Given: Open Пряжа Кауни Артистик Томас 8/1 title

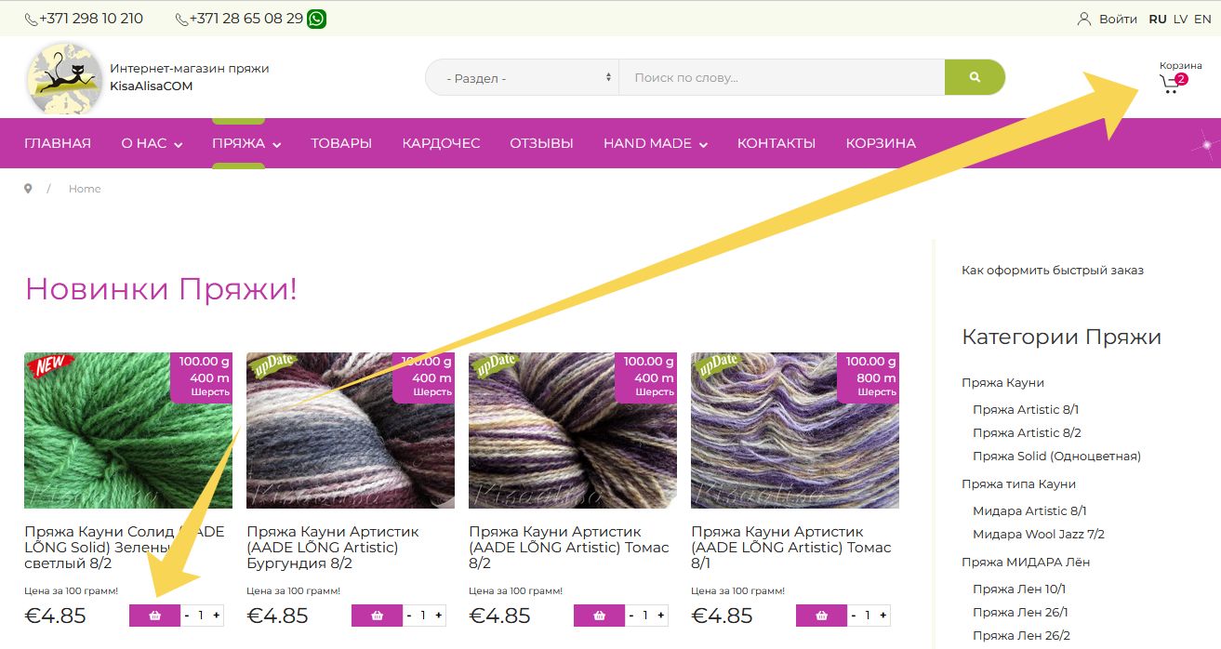Looking at the screenshot, I should 791,548.
